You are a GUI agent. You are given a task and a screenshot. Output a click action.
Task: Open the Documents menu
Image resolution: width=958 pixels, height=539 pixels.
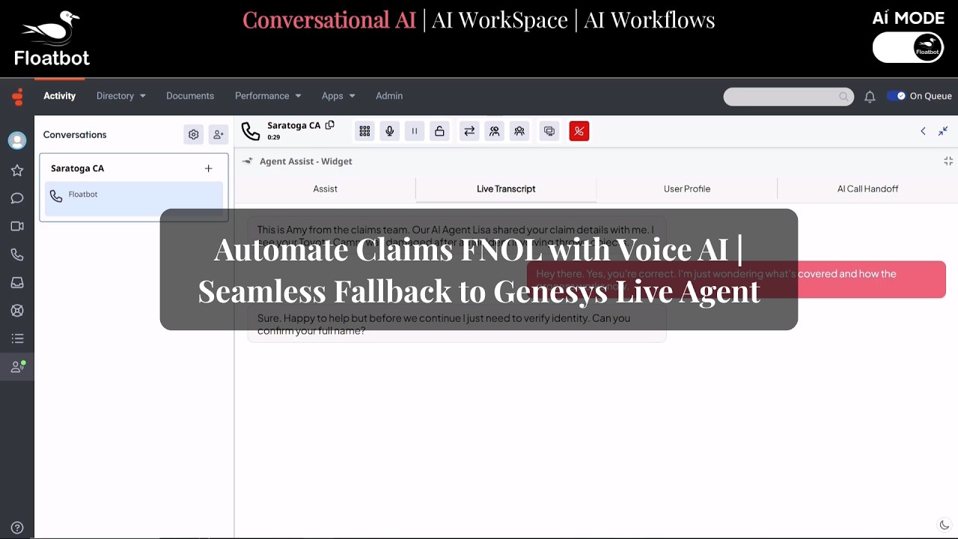[x=190, y=96]
